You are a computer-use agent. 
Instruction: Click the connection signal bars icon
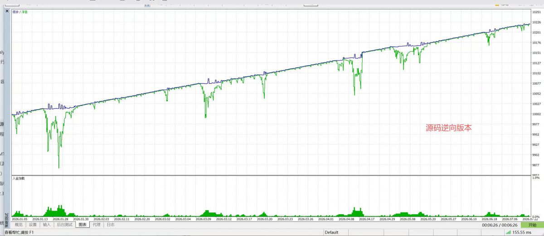tap(509, 232)
